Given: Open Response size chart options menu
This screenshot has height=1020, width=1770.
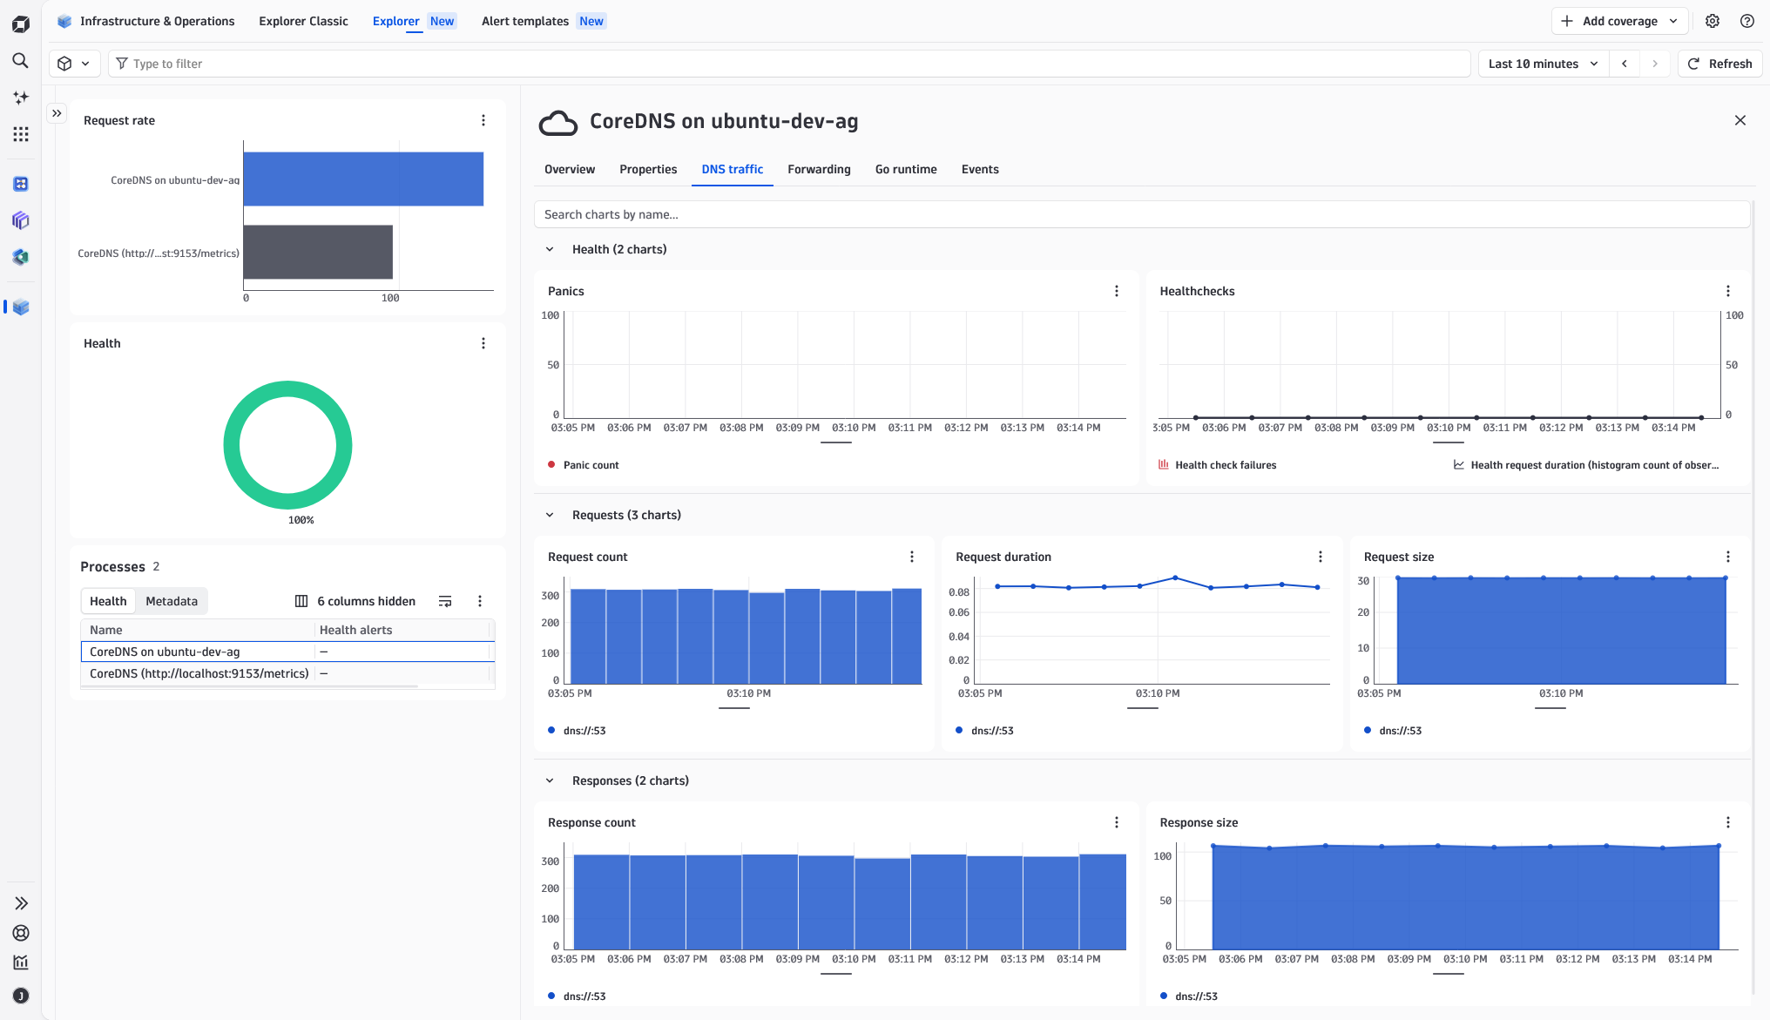Looking at the screenshot, I should tap(1728, 822).
